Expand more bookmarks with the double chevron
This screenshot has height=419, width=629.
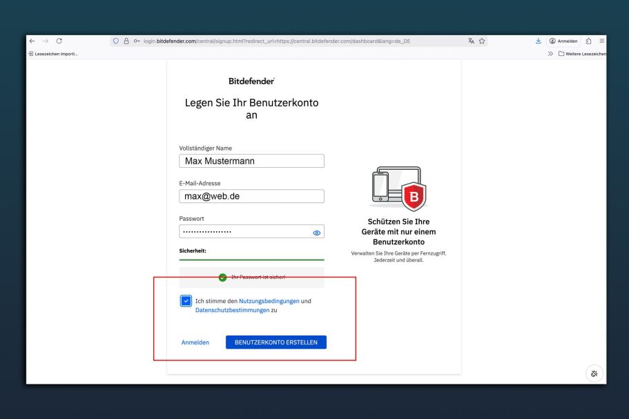(550, 54)
